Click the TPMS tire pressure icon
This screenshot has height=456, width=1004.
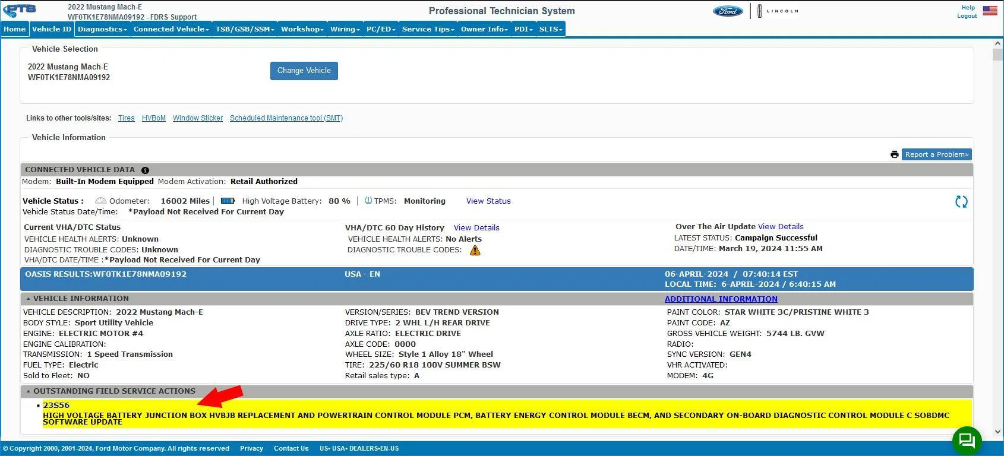(x=368, y=201)
